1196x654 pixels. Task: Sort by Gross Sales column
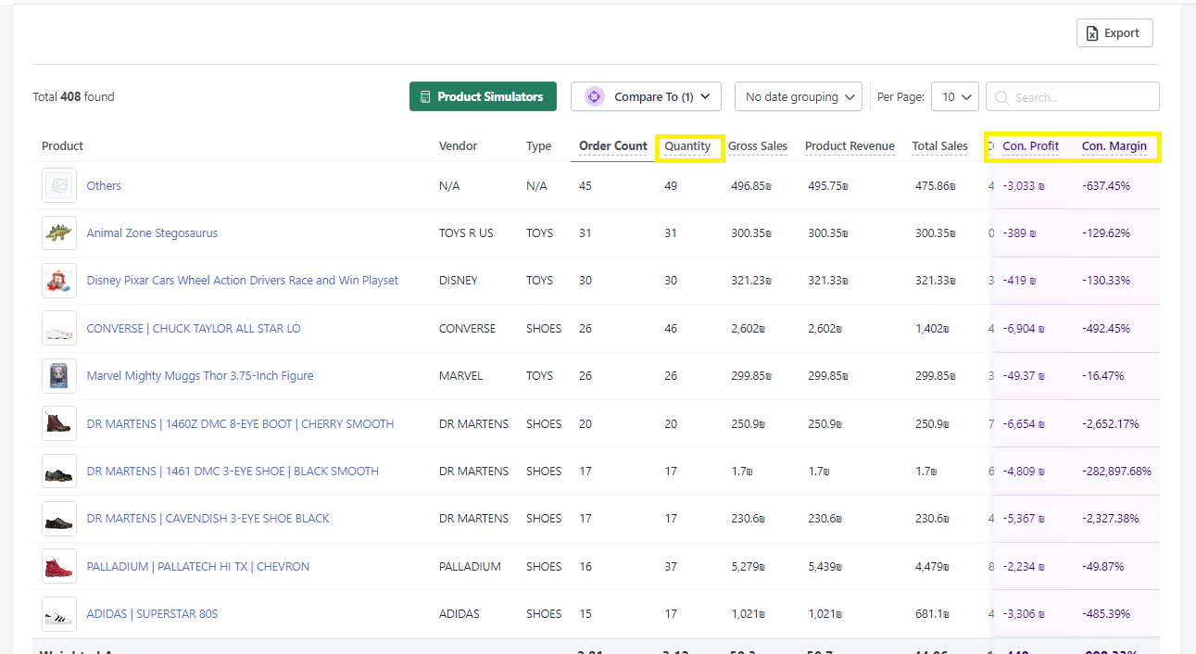pos(758,145)
